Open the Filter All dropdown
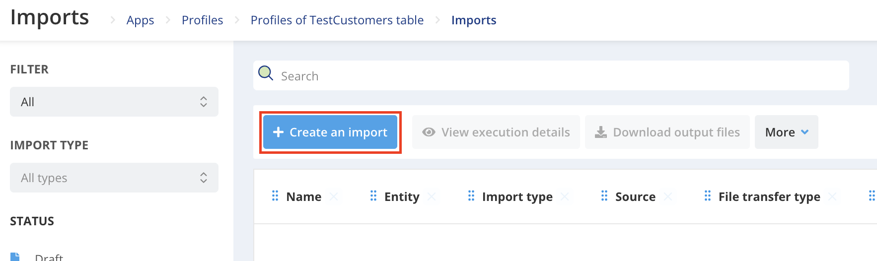877x261 pixels. pyautogui.click(x=114, y=102)
